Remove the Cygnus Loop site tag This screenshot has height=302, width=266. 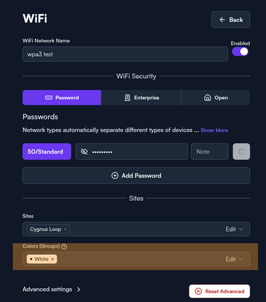tap(65, 229)
